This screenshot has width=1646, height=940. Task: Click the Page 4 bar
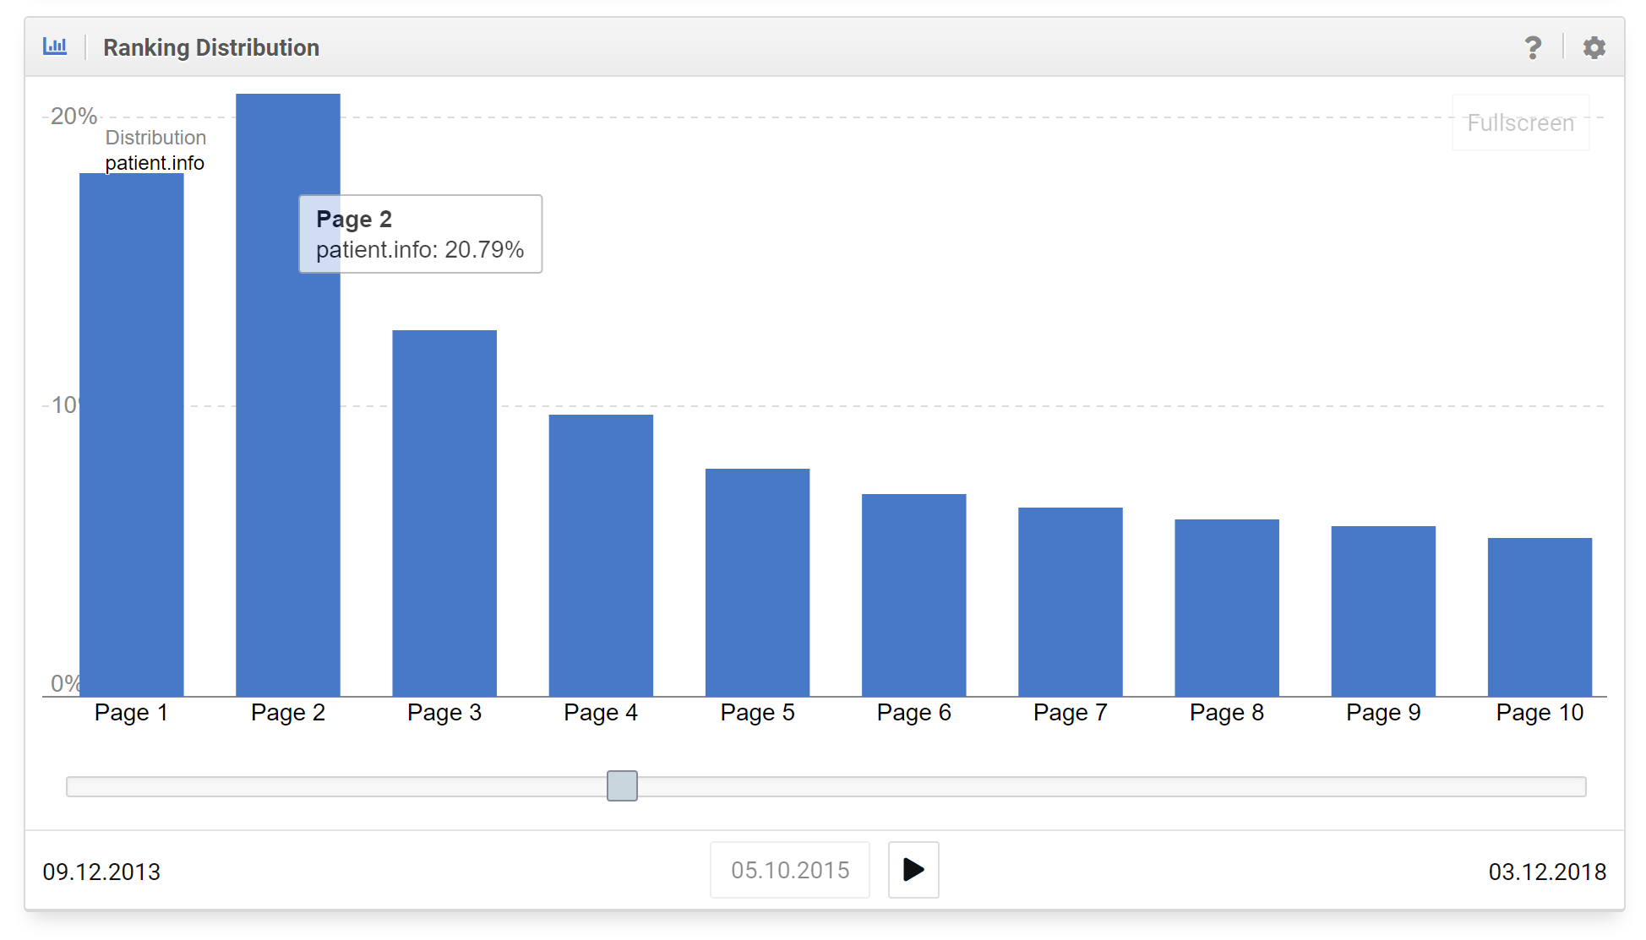point(601,555)
